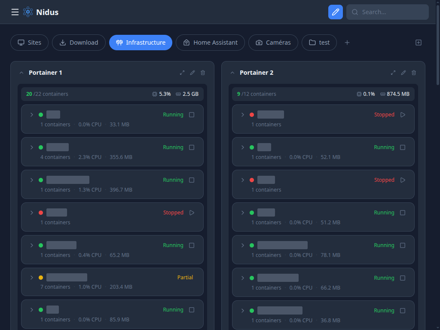Maximize the Portainer 2 panel

(x=393, y=73)
